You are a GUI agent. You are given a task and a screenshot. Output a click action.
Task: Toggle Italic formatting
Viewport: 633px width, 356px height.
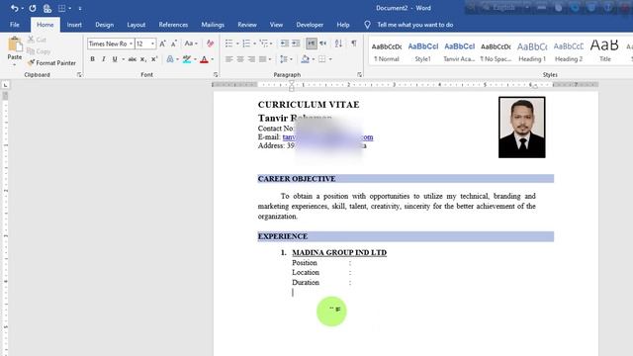(104, 59)
